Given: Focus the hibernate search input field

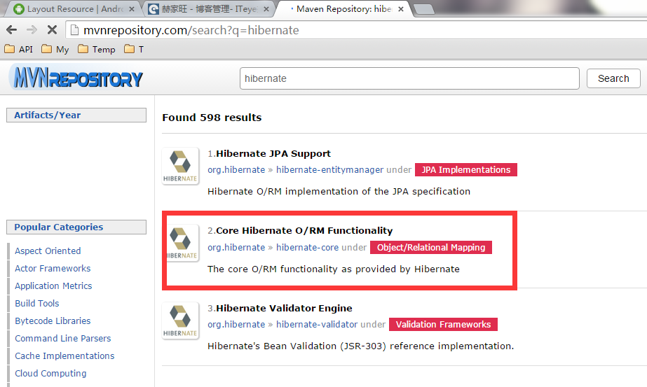Looking at the screenshot, I should (x=409, y=78).
